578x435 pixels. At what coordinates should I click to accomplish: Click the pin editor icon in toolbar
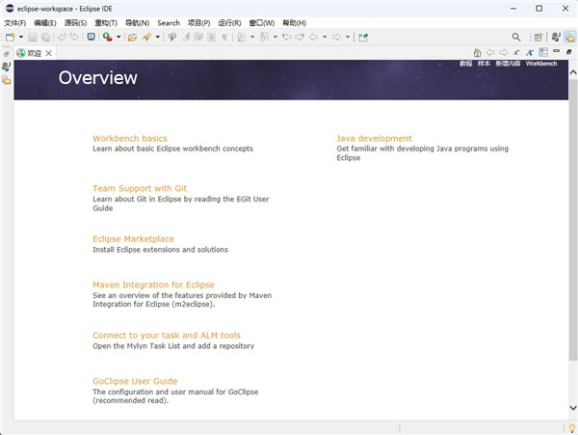coord(362,37)
